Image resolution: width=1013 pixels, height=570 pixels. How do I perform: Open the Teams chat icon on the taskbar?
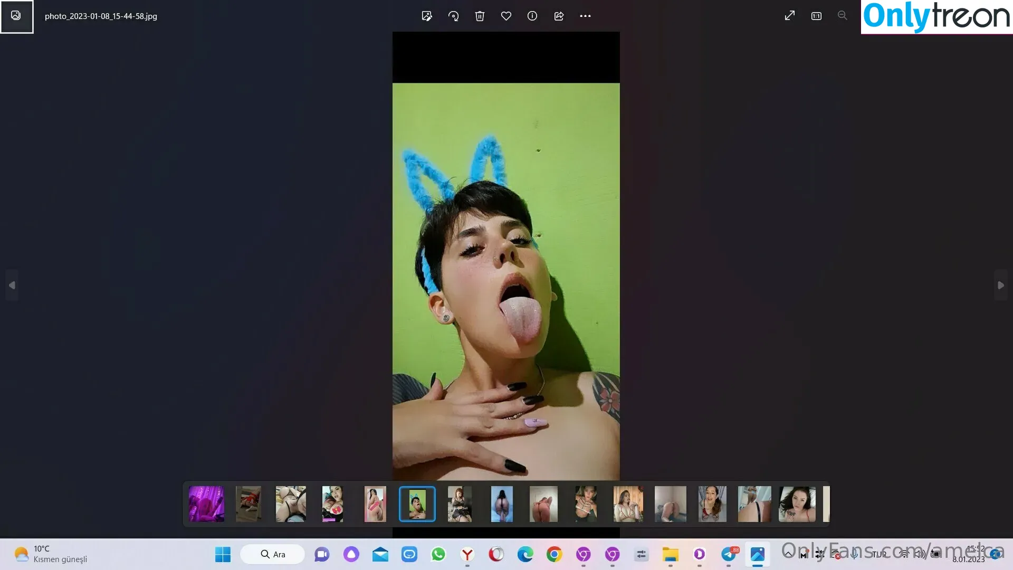[322, 554]
